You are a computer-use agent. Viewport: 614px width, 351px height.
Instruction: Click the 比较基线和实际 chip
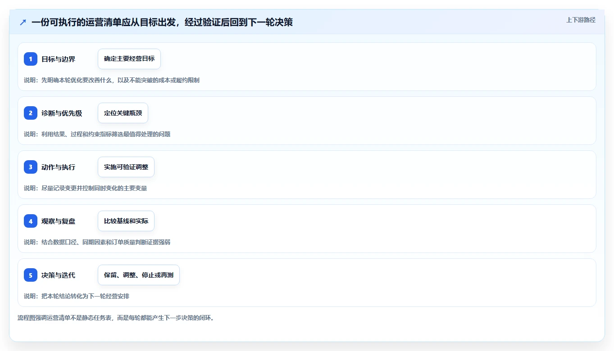click(126, 221)
